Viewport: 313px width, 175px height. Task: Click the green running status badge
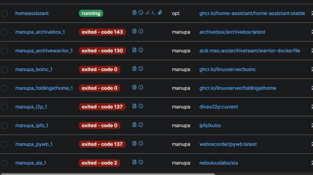91,13
